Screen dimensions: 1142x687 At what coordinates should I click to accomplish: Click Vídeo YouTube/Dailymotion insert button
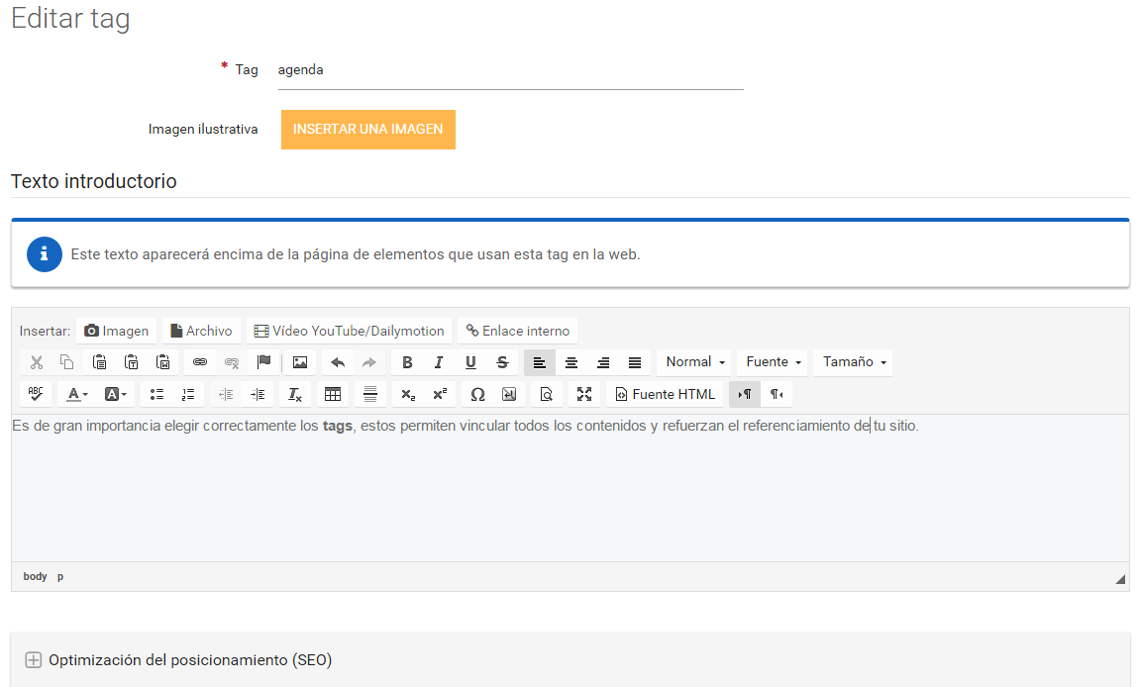click(349, 331)
